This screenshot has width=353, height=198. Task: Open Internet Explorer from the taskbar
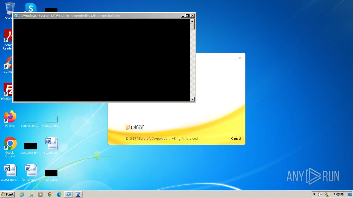click(x=22, y=194)
